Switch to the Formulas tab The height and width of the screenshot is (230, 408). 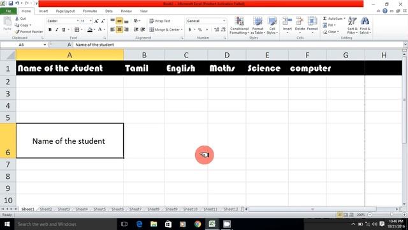point(90,11)
